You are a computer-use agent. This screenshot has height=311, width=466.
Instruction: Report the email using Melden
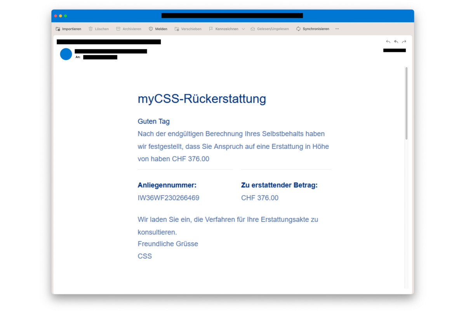click(158, 29)
